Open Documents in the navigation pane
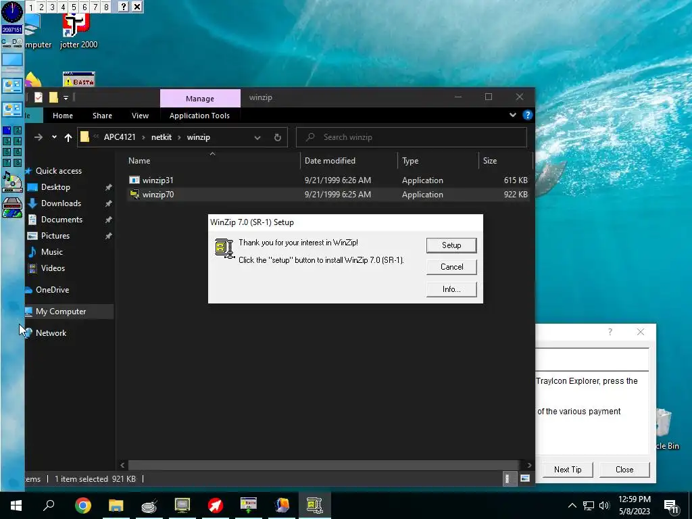Screen dimensions: 692x519 click(x=61, y=220)
